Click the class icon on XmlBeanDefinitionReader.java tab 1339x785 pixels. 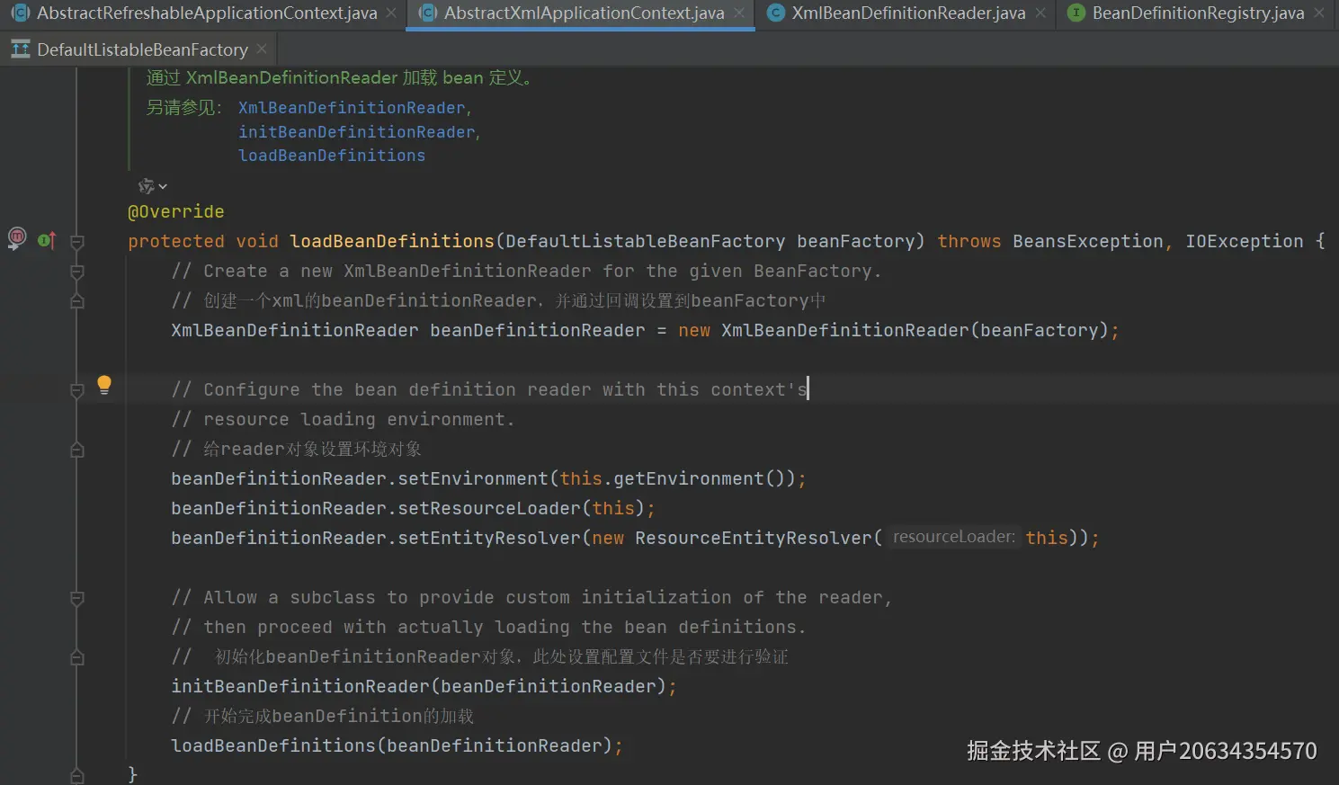pyautogui.click(x=776, y=13)
